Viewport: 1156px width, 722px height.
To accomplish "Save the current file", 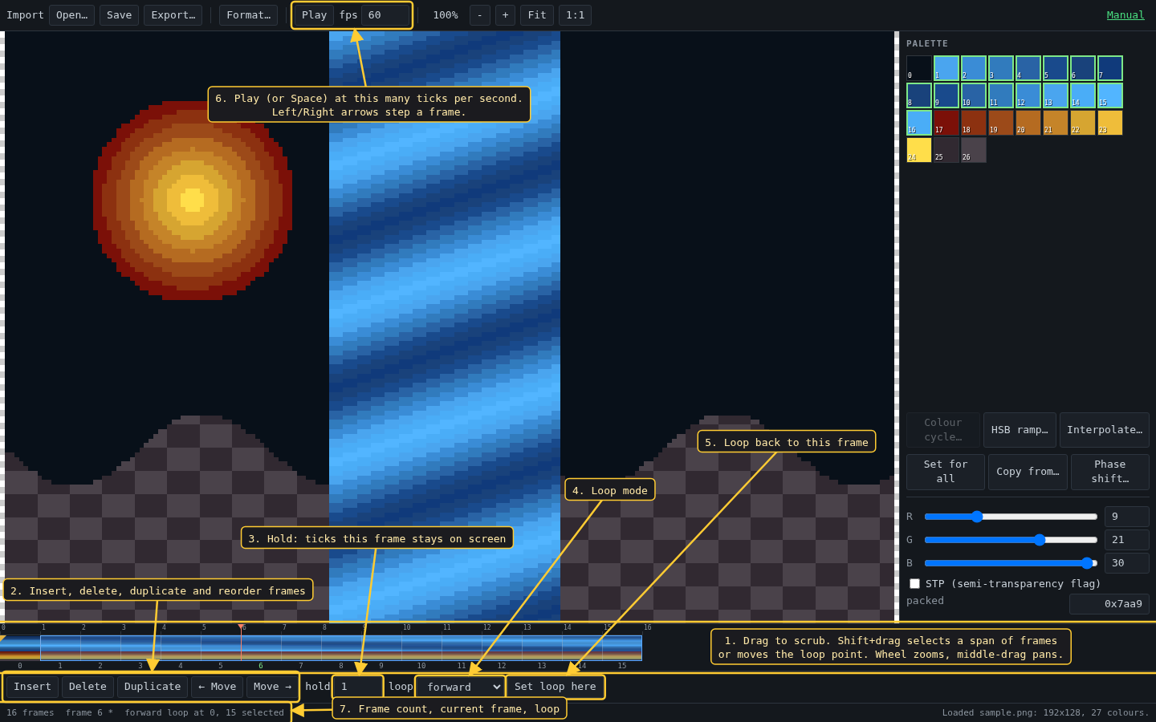I will point(119,15).
